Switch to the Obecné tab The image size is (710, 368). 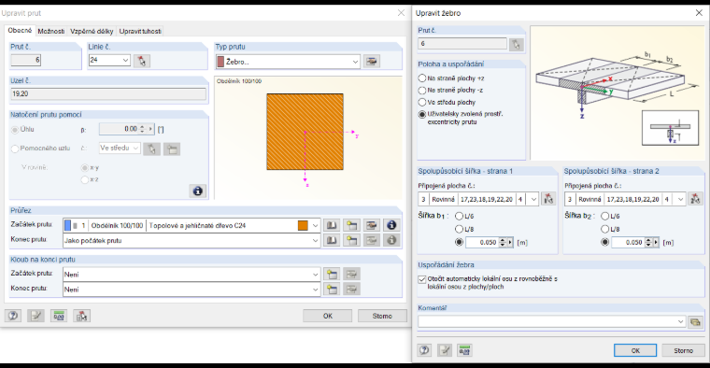click(x=20, y=30)
